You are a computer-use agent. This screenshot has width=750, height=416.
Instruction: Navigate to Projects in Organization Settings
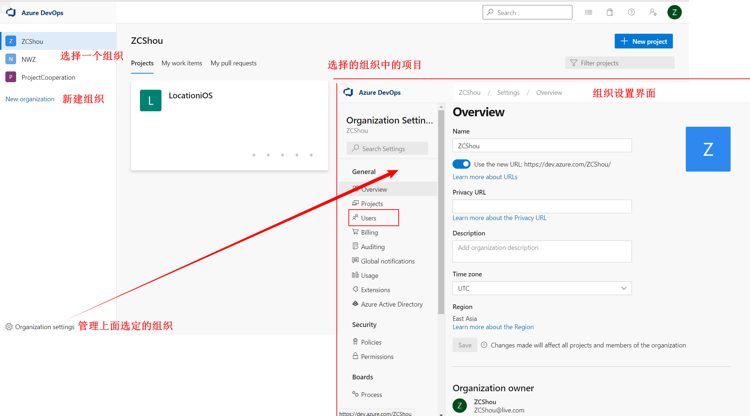coord(372,204)
